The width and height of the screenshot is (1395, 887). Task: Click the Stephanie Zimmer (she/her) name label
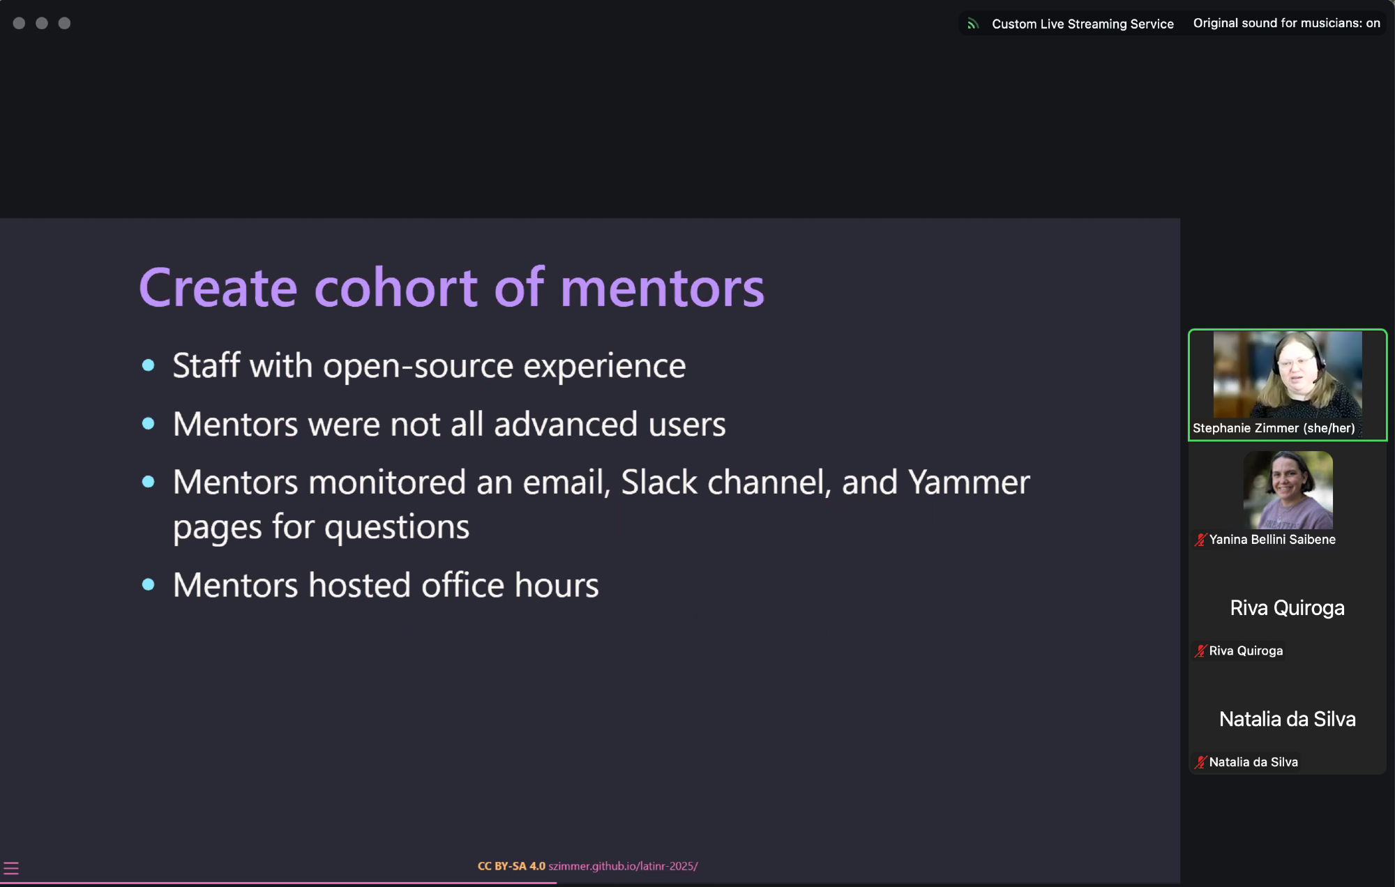click(1274, 428)
